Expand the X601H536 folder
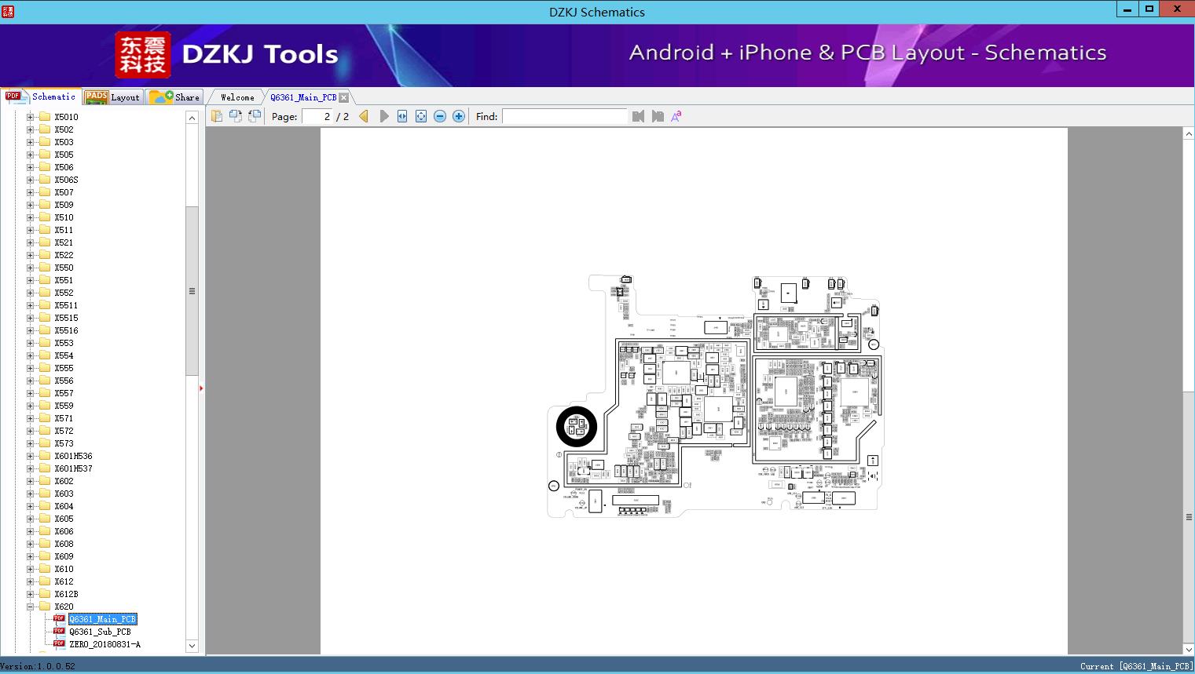 click(31, 456)
